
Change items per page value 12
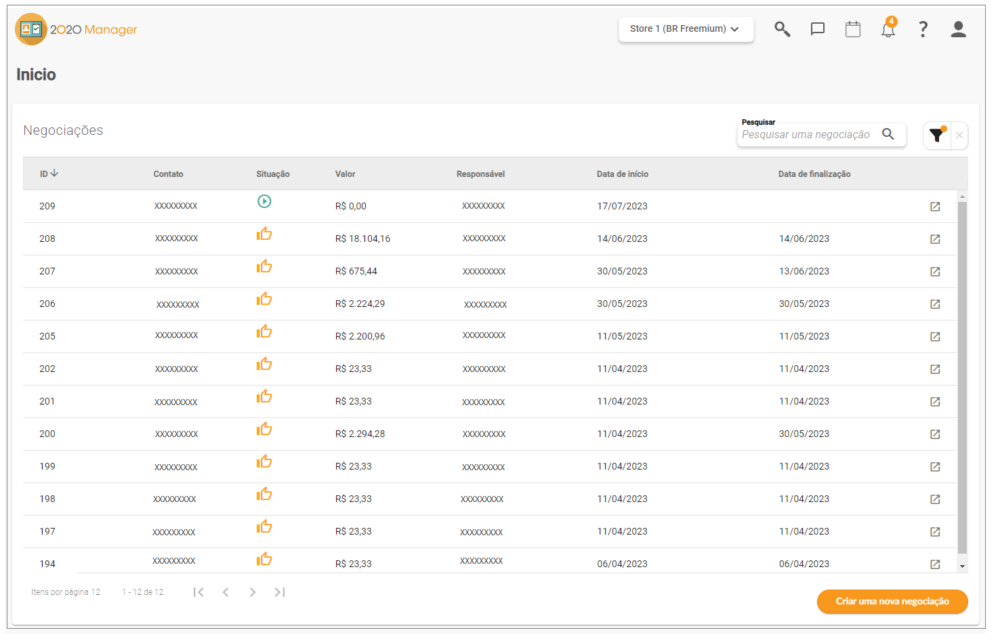96,592
